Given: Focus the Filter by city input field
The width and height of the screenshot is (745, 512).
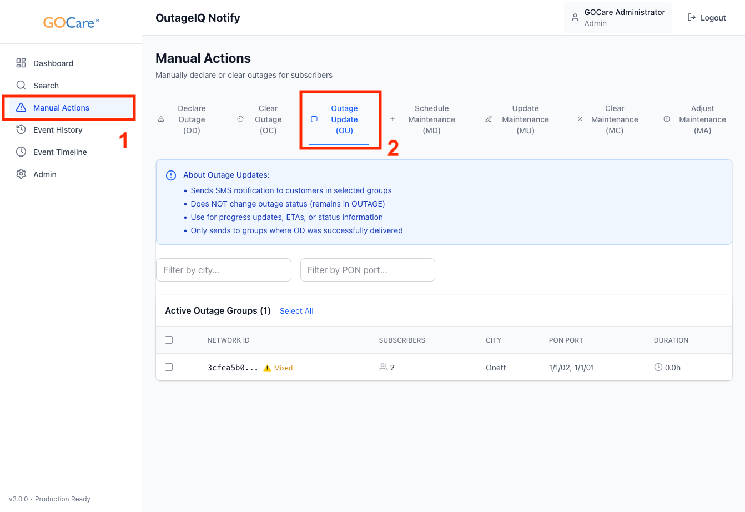Looking at the screenshot, I should 224,270.
